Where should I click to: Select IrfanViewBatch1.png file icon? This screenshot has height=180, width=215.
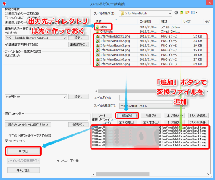click(x=98, y=36)
